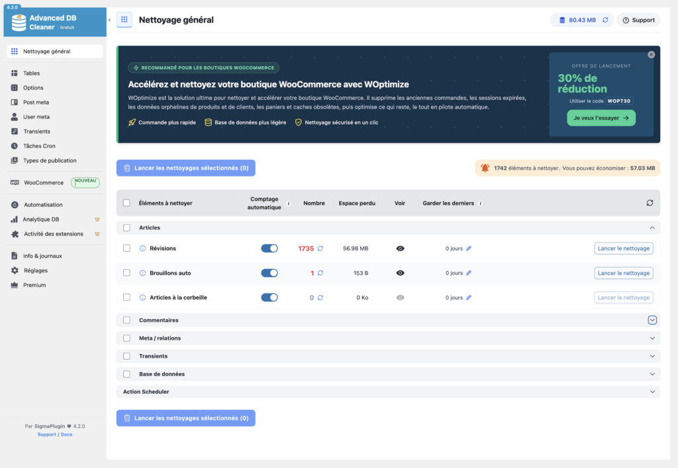Toggle automatic counting for Articles à la corbeille
The width and height of the screenshot is (678, 468).
(x=269, y=297)
